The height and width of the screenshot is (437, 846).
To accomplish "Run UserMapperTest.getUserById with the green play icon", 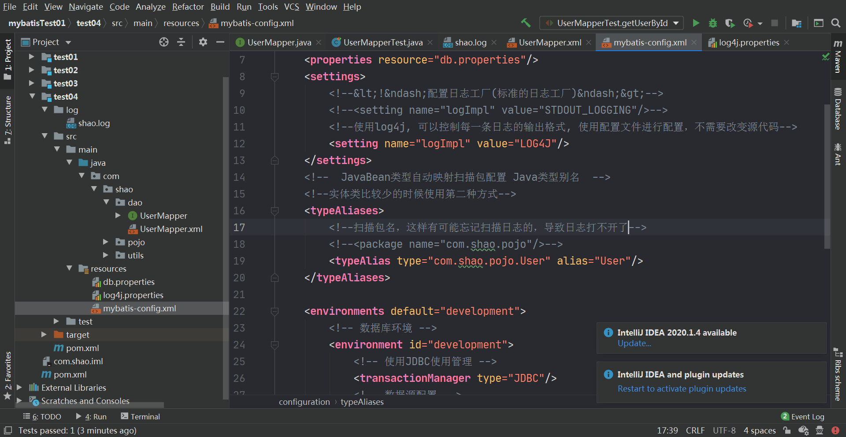I will click(x=696, y=23).
